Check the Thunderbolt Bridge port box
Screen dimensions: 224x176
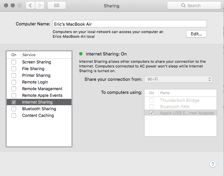coord(152,100)
